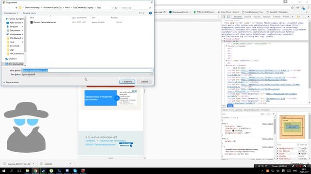
Task: Go up one folder level in save dialog
Action: (x=16, y=8)
